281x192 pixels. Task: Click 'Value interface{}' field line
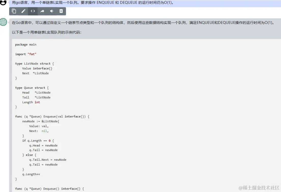[37, 68]
